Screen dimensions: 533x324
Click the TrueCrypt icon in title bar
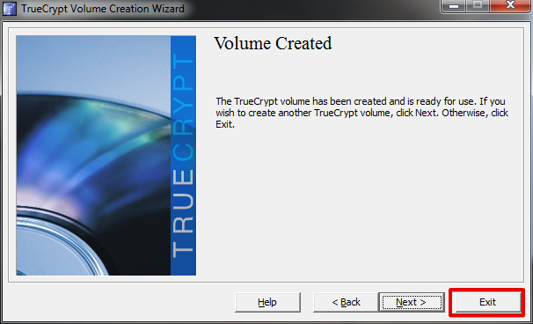click(9, 9)
